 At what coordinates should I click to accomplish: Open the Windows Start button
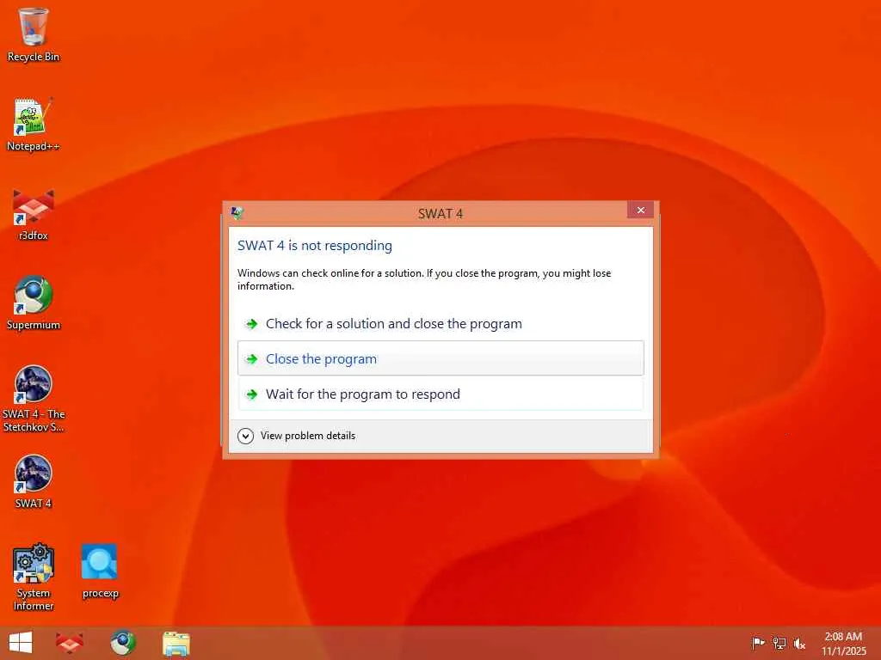click(x=21, y=643)
